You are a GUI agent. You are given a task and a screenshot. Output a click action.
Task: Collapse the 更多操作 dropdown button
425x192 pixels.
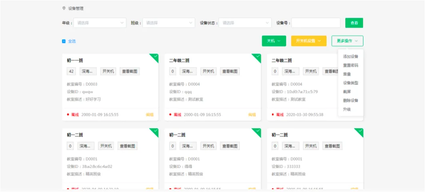(x=347, y=41)
